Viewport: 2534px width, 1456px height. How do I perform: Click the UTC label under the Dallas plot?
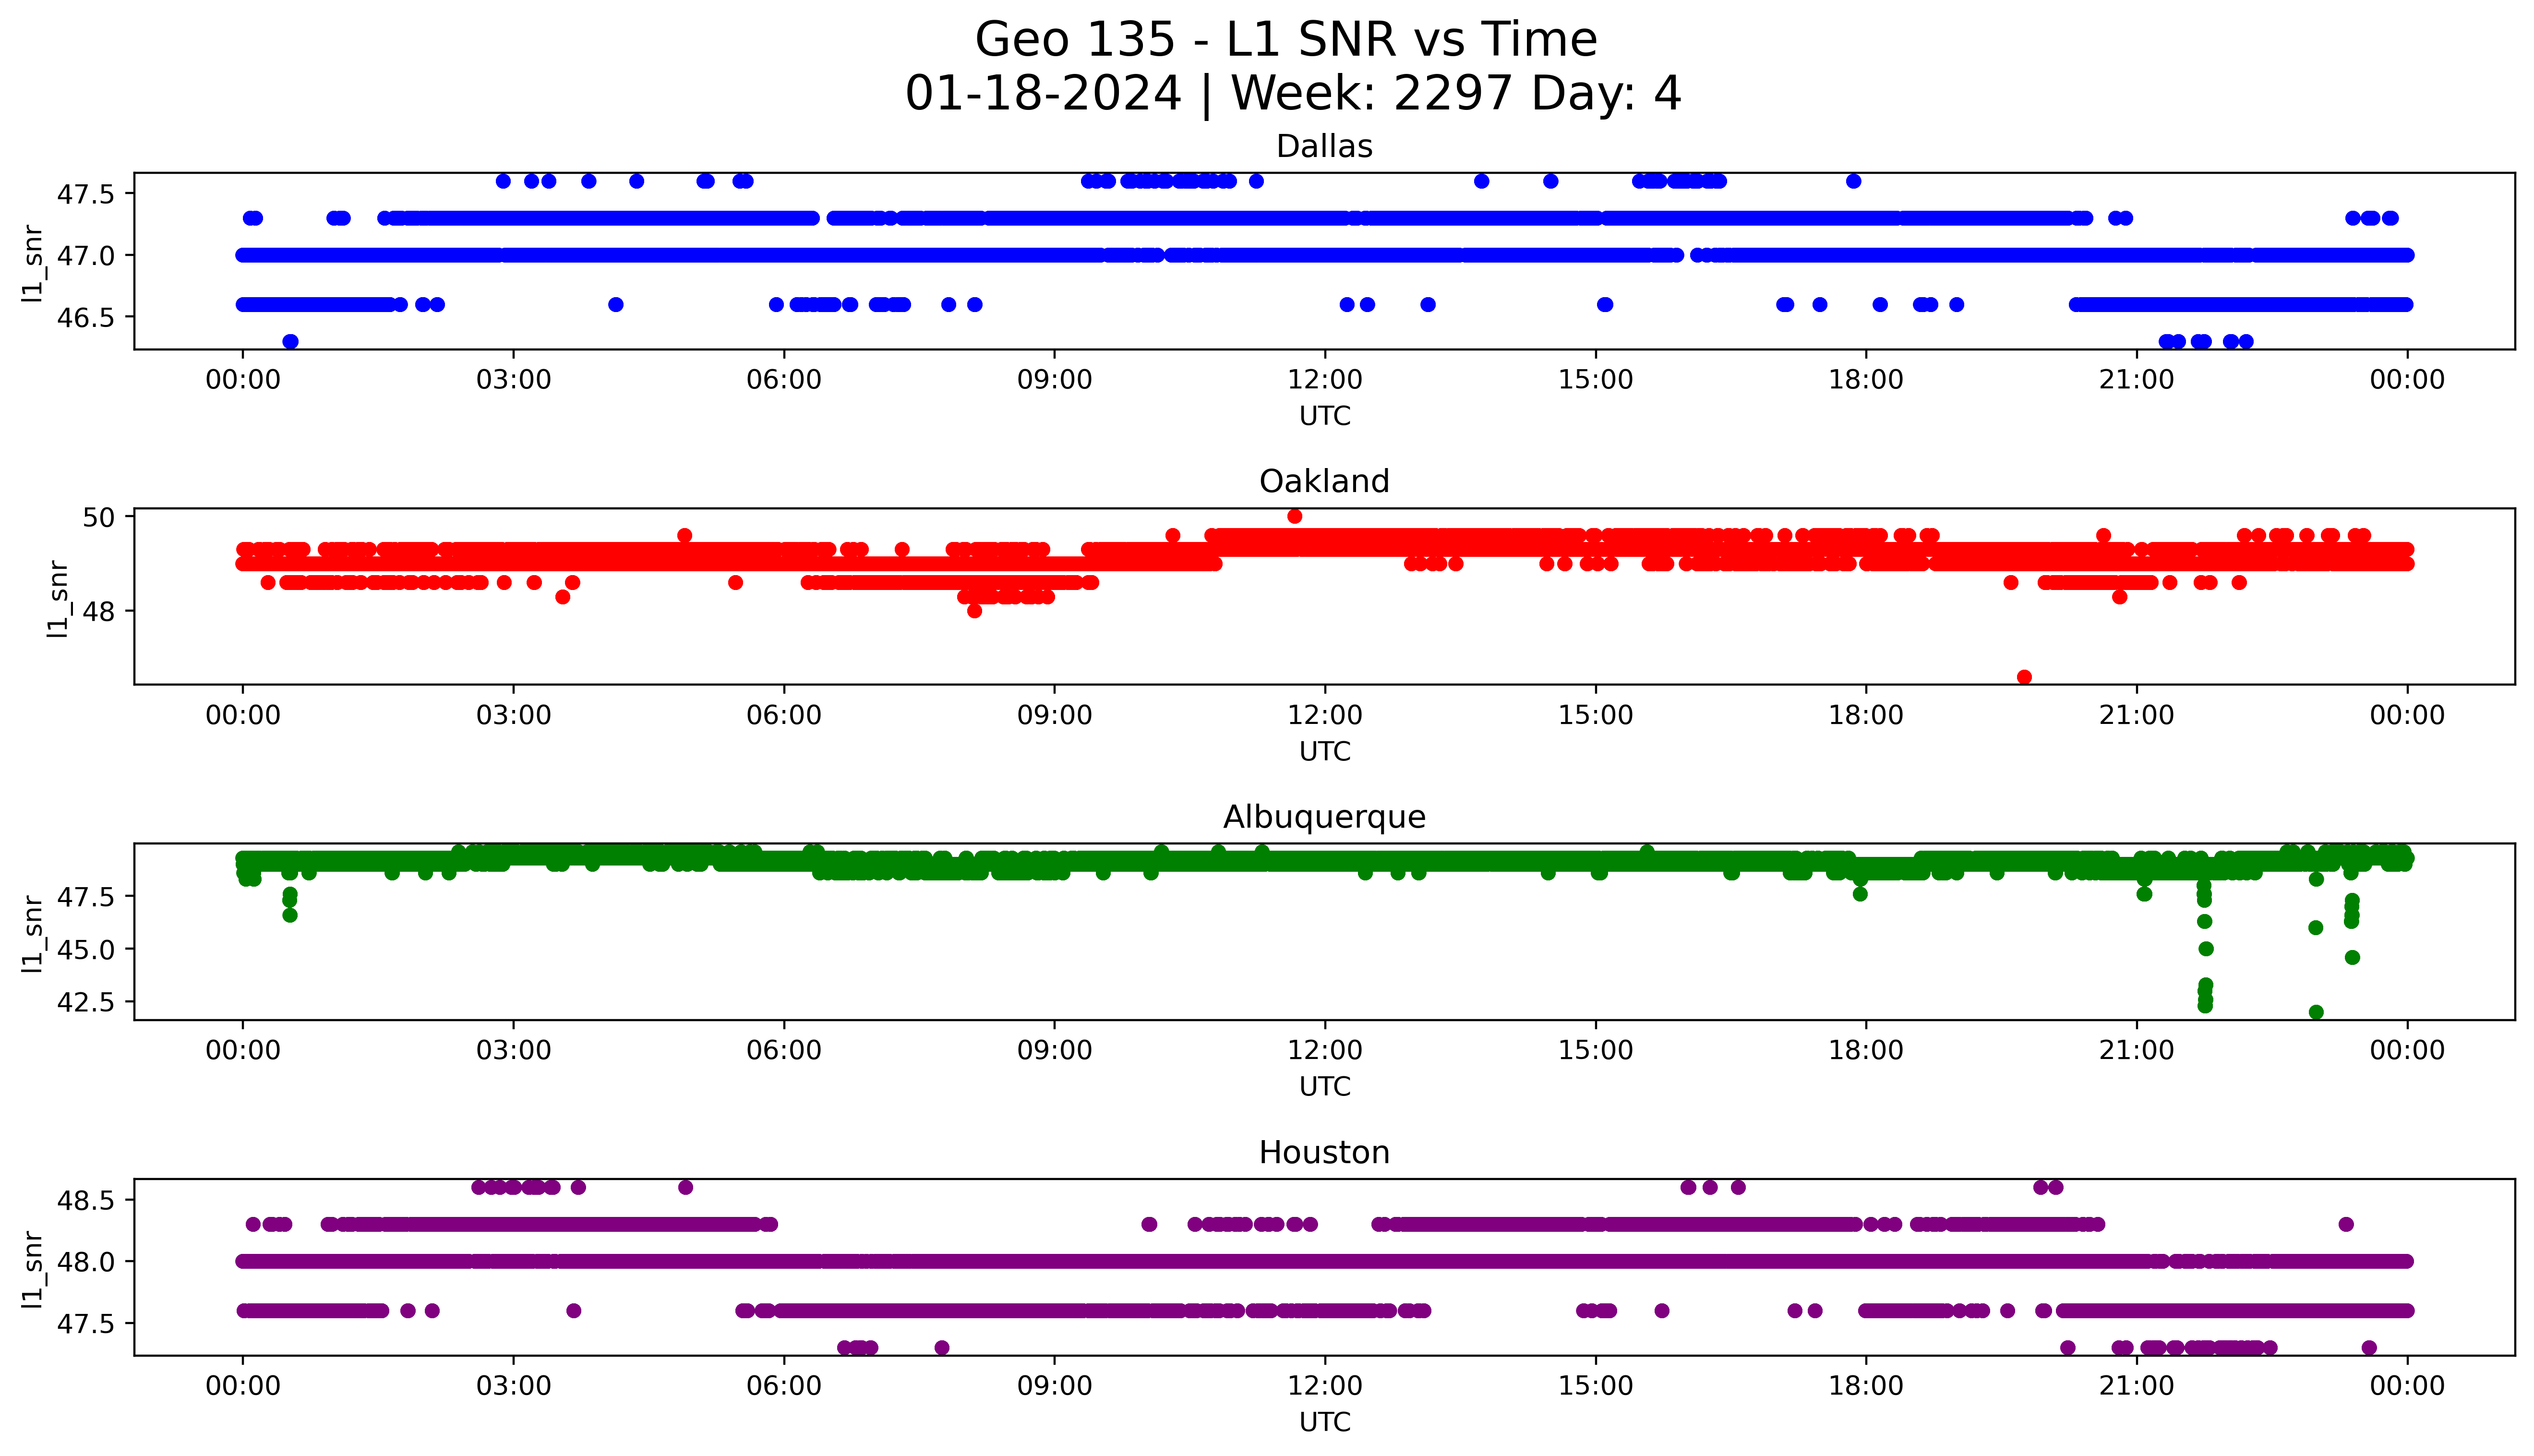tap(1324, 416)
